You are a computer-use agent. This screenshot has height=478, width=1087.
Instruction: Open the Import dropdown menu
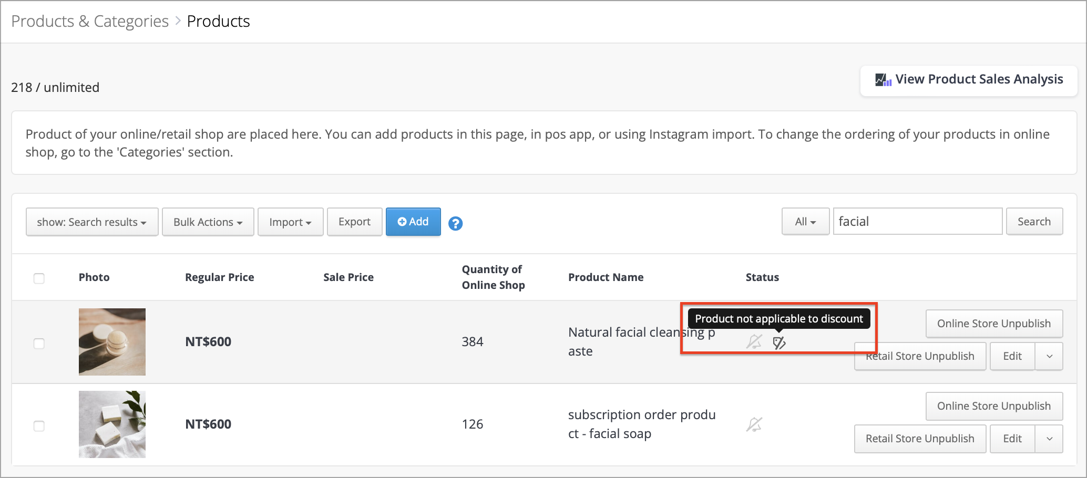(x=291, y=222)
